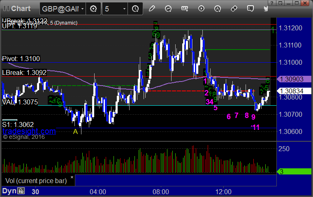Viewport: 313px width, 197px height.
Task: Click the Pivot: 1.3100 label
Action: (x=21, y=59)
